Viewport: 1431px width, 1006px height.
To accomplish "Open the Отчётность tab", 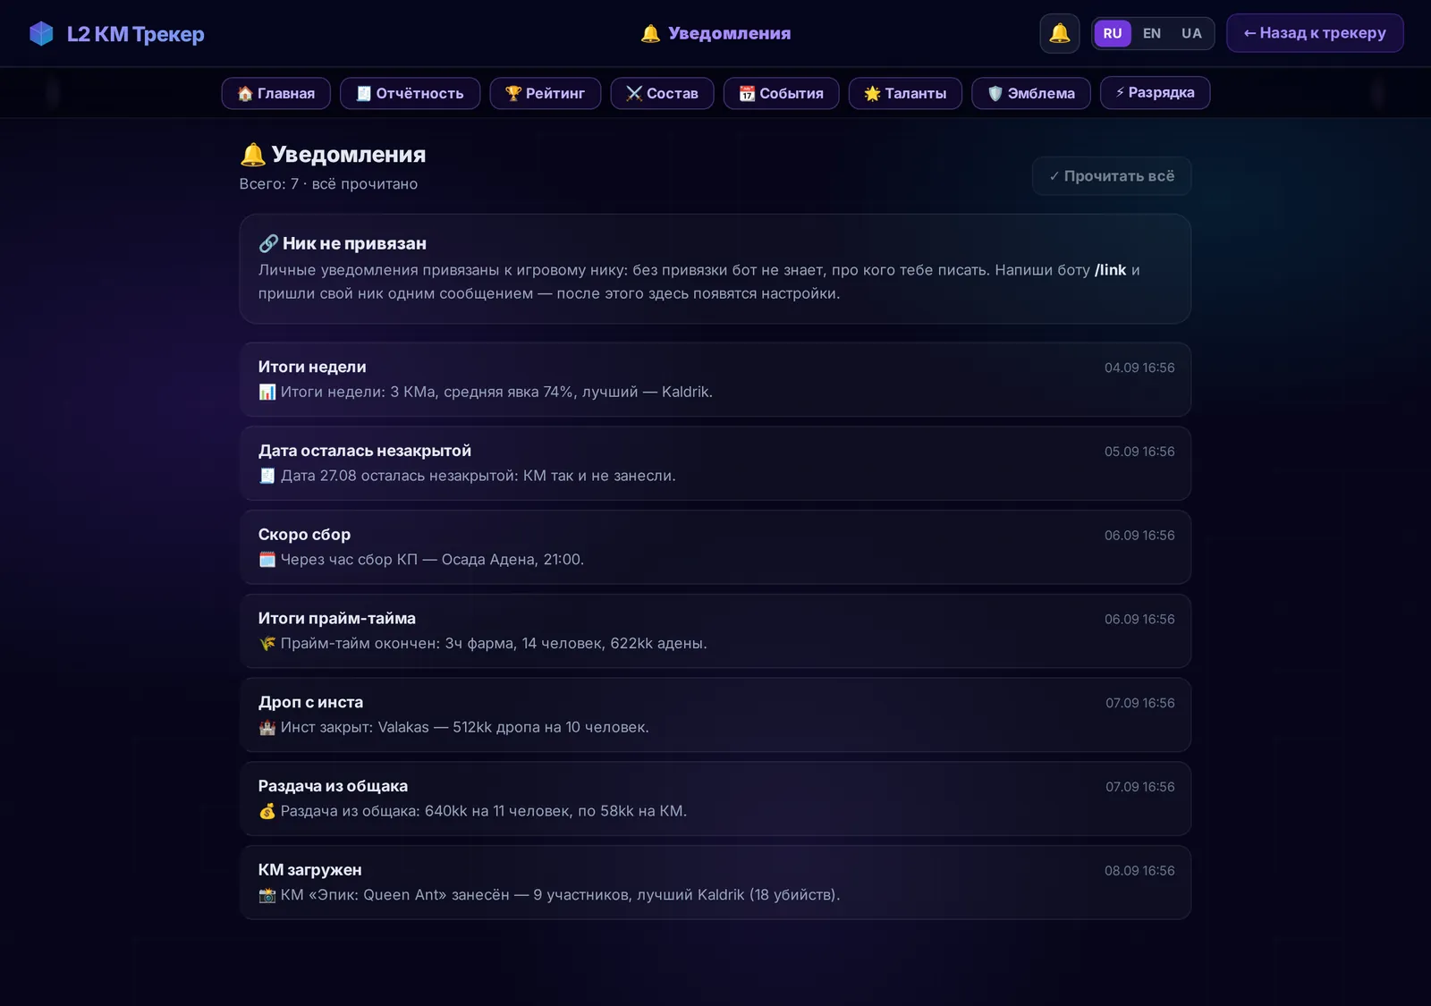I will [x=410, y=93].
